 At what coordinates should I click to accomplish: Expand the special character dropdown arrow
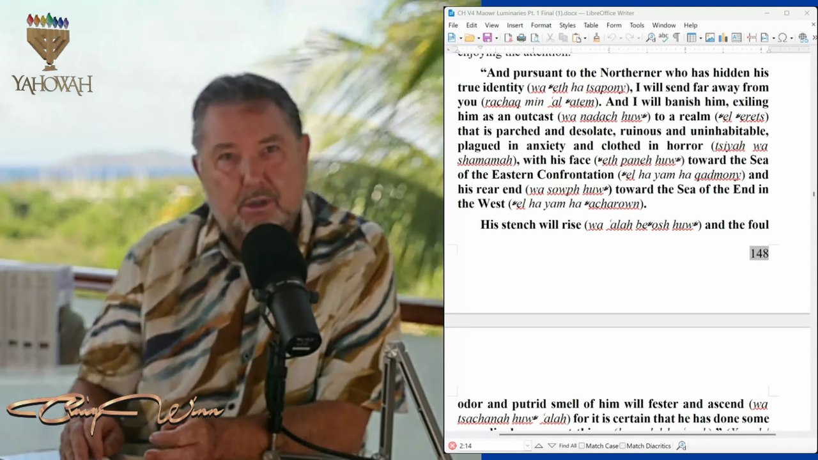pos(791,38)
